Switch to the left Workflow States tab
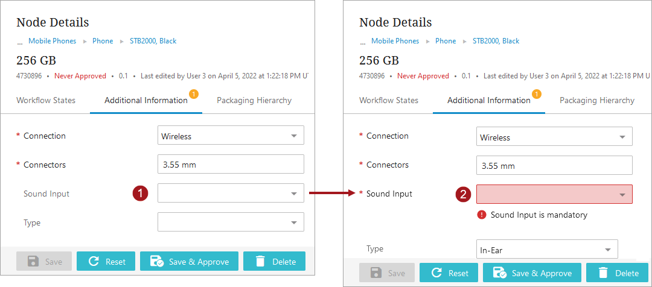652x287 pixels. point(46,100)
